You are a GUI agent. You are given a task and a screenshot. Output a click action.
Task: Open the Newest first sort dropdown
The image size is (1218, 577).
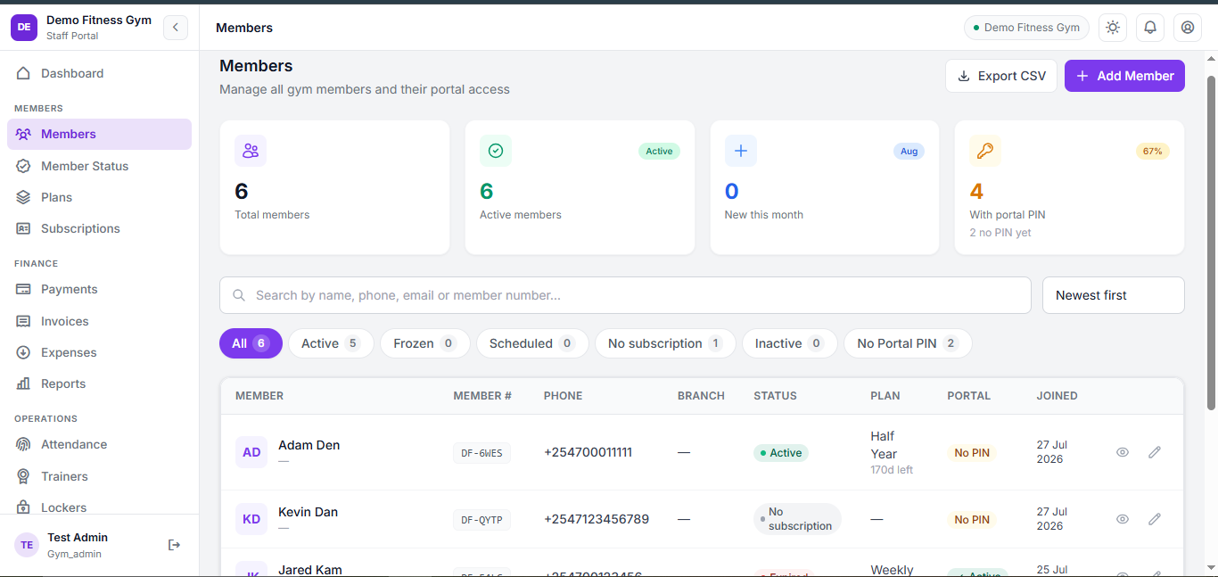click(x=1114, y=295)
